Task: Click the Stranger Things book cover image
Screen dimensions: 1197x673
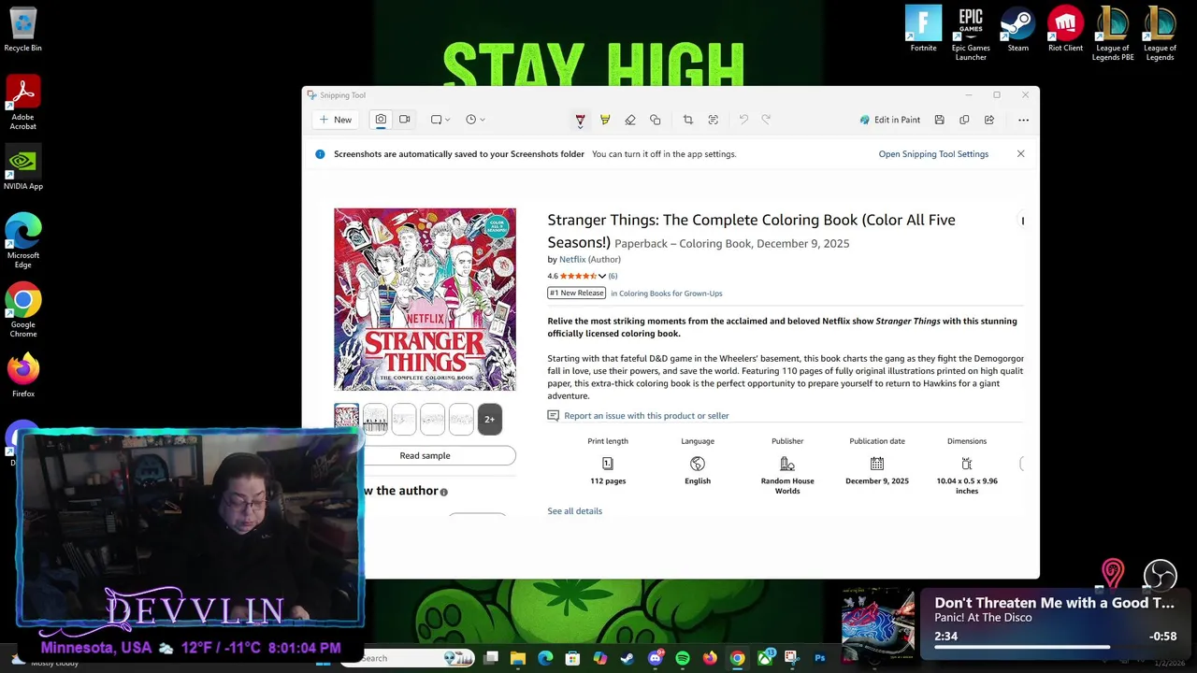Action: click(425, 299)
